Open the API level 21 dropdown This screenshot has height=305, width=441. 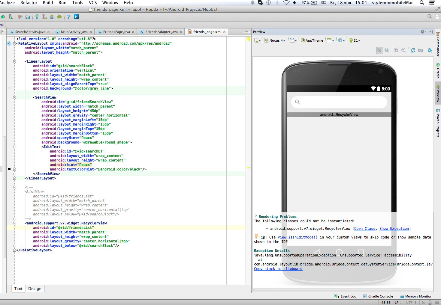354,40
